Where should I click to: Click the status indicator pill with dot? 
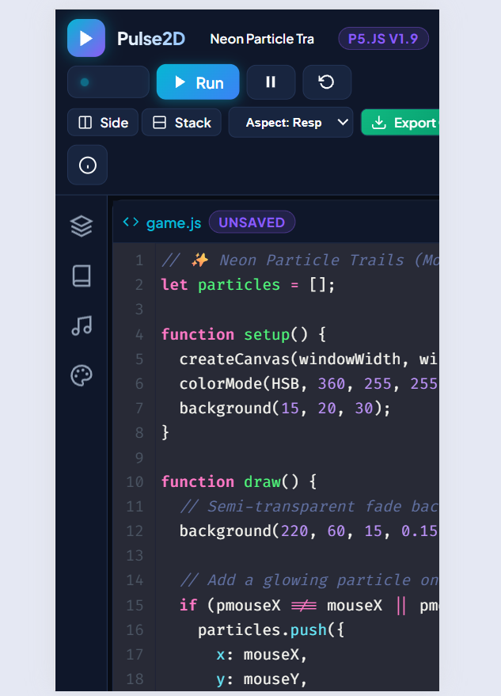(x=108, y=82)
